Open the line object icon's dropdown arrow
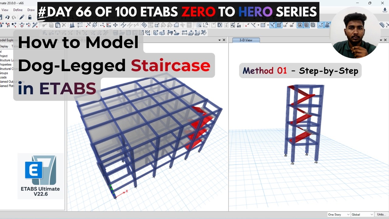 pyautogui.click(x=258, y=25)
